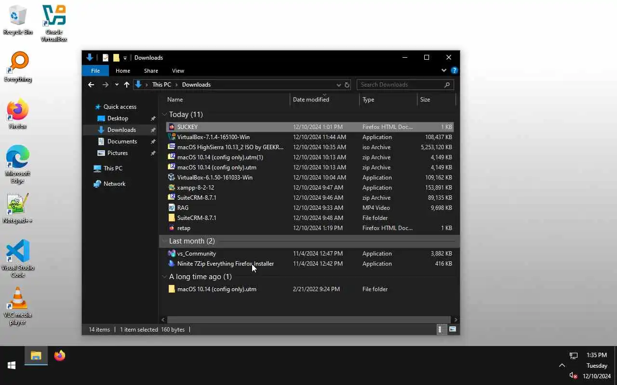Image resolution: width=617 pixels, height=385 pixels.
Task: Select the Visual Studio Code desktop shortcut
Action: pyautogui.click(x=18, y=258)
